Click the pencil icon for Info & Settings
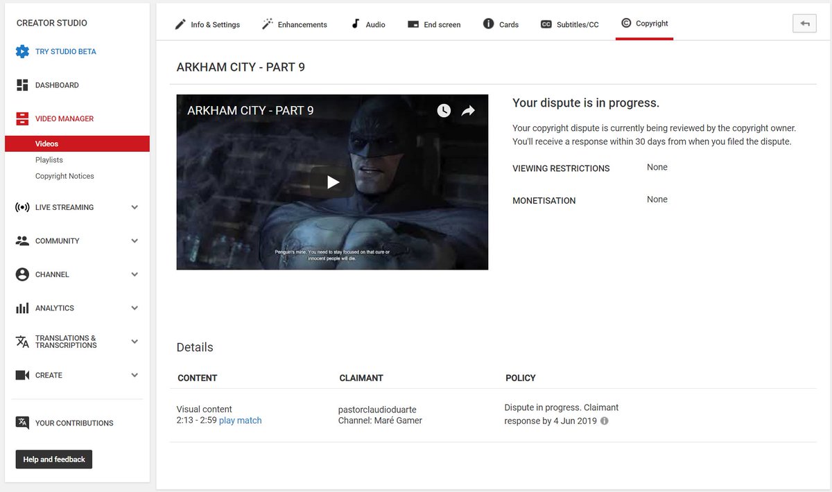Image resolution: width=832 pixels, height=492 pixels. (180, 24)
